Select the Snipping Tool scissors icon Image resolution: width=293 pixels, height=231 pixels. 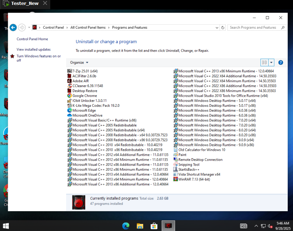(x=175, y=165)
